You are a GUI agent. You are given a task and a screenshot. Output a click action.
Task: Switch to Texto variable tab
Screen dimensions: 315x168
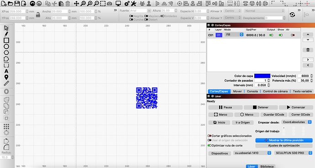[x=302, y=92]
